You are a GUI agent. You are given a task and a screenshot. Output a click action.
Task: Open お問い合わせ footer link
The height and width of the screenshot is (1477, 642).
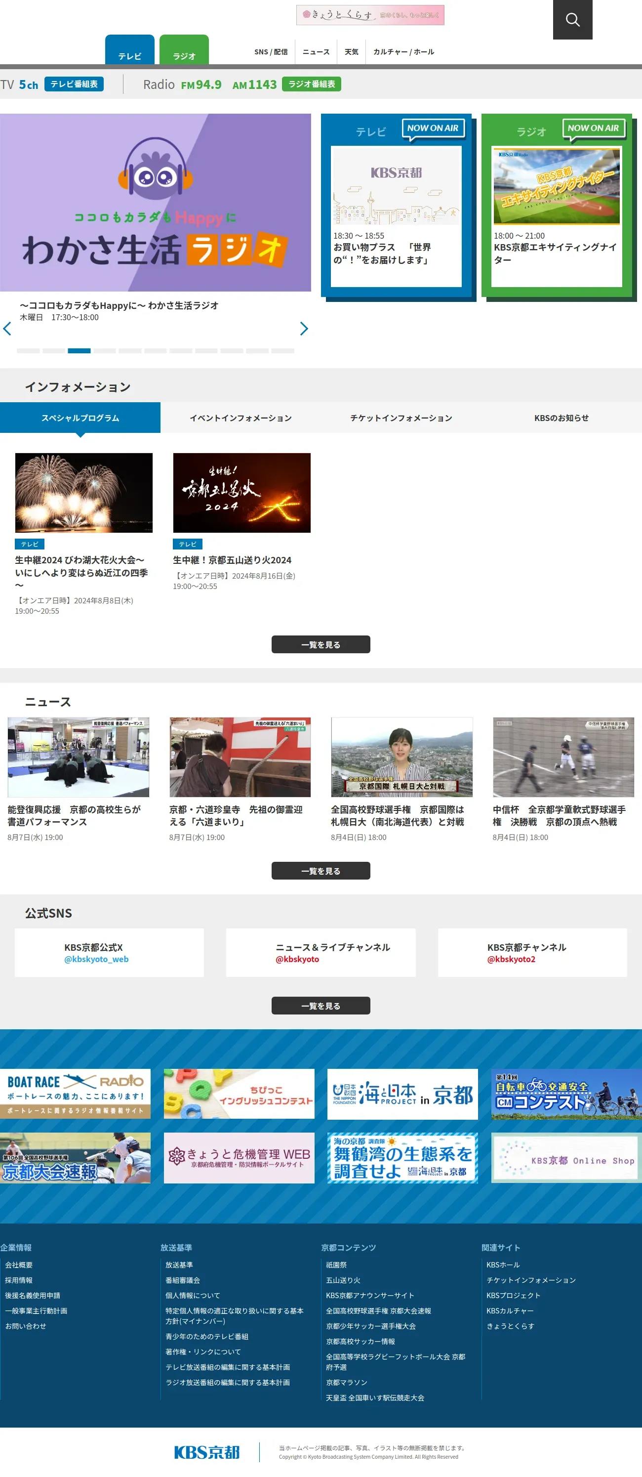(26, 1326)
